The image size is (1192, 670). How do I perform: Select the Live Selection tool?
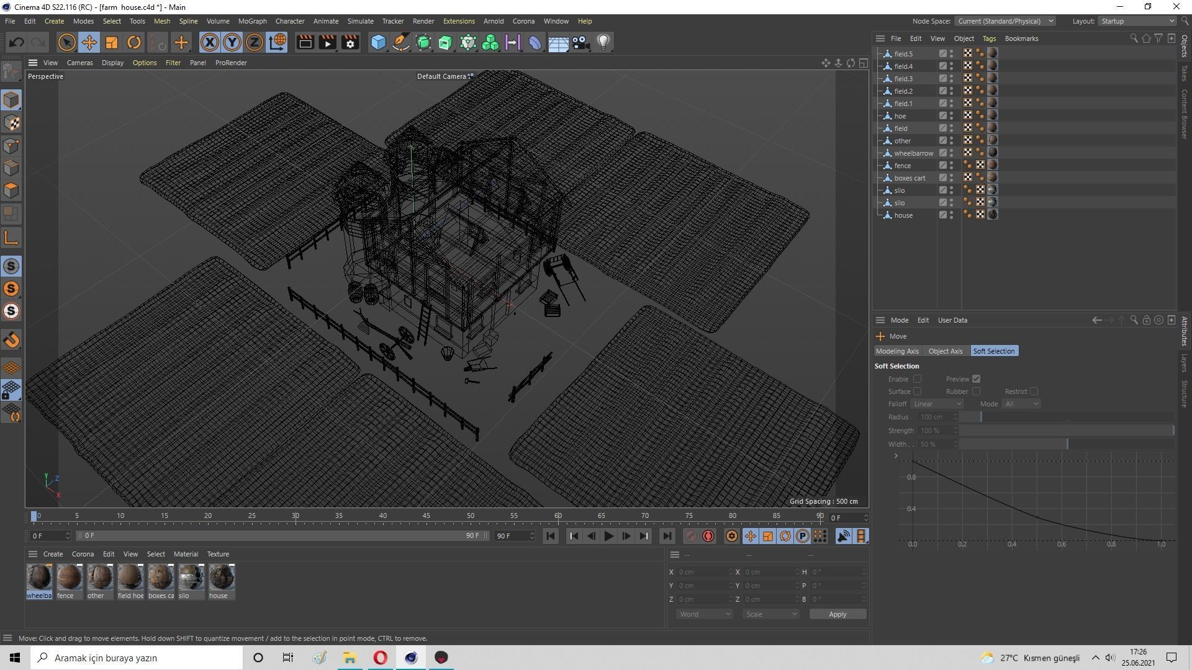coord(66,42)
